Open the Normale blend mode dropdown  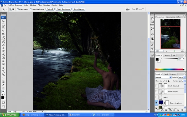point(163,77)
